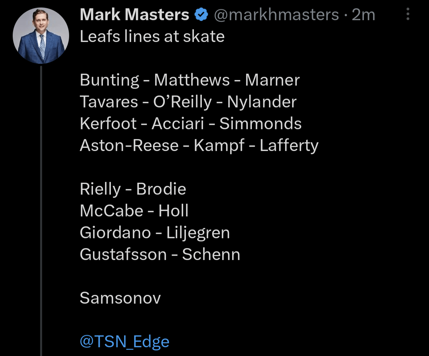Open the @markhmasters handle link
429x356 pixels.
pos(276,15)
